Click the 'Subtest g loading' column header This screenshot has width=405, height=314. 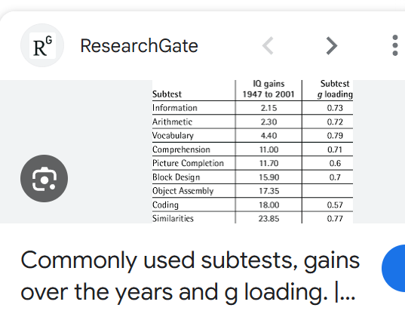tap(335, 89)
